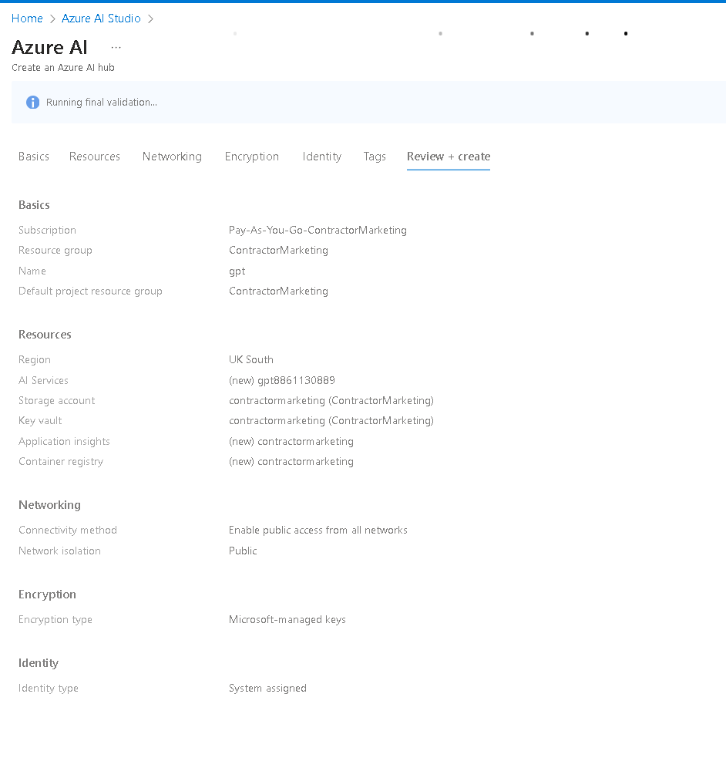726x768 pixels.
Task: Click the UK South region value
Action: 251,359
